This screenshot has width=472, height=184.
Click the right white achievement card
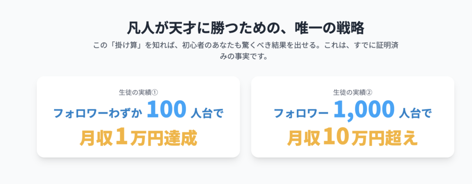(x=353, y=117)
